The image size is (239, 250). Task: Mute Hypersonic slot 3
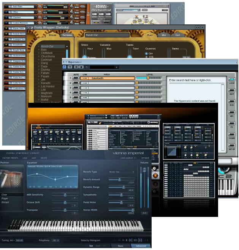coord(76,88)
